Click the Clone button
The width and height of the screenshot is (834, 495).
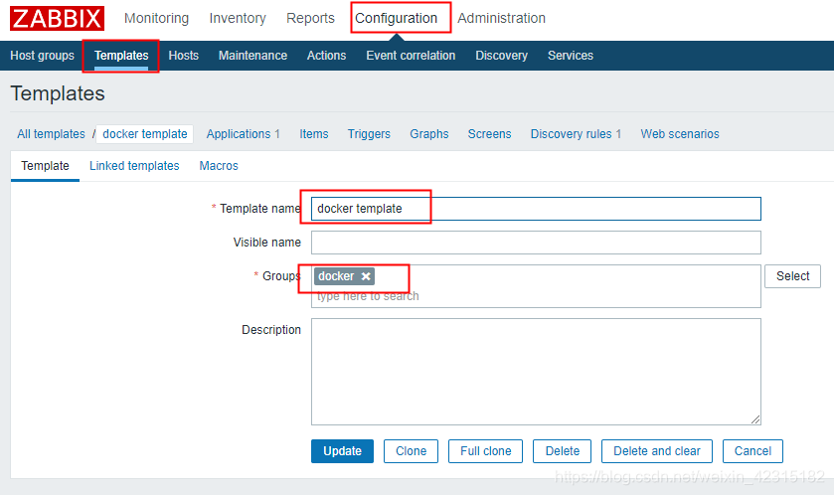click(x=411, y=451)
